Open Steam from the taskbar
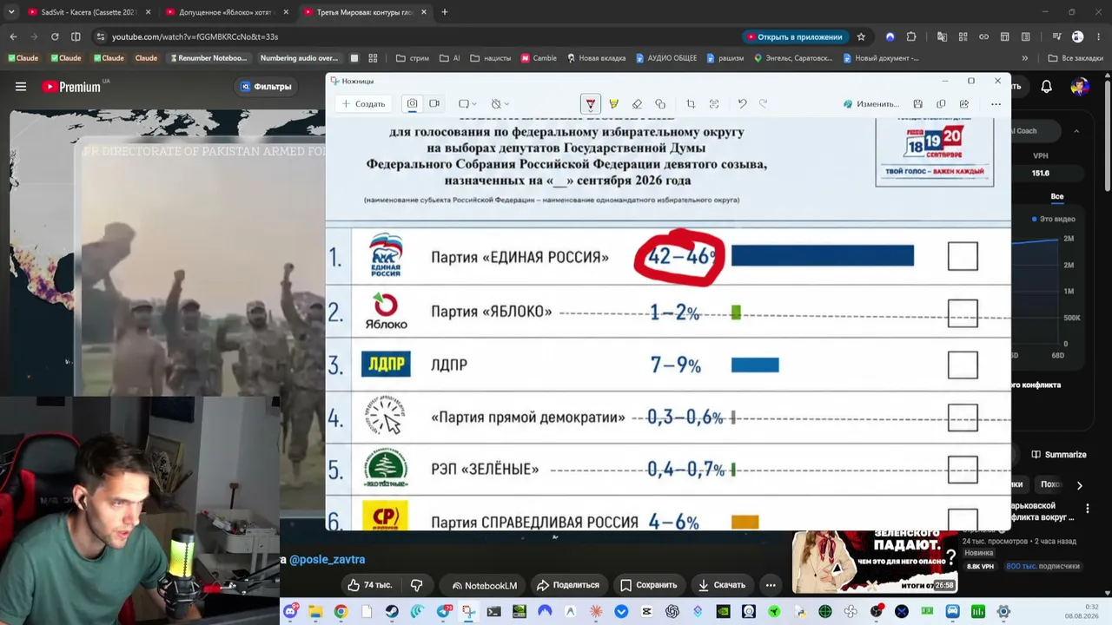 (x=391, y=612)
